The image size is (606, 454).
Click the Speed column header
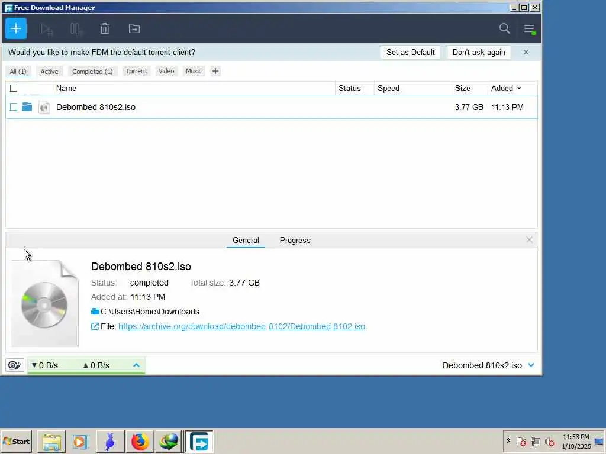click(x=412, y=89)
